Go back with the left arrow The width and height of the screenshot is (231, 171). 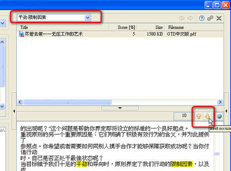click(182, 18)
